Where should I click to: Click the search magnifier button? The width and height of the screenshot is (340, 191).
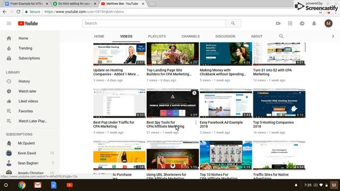(x=233, y=23)
